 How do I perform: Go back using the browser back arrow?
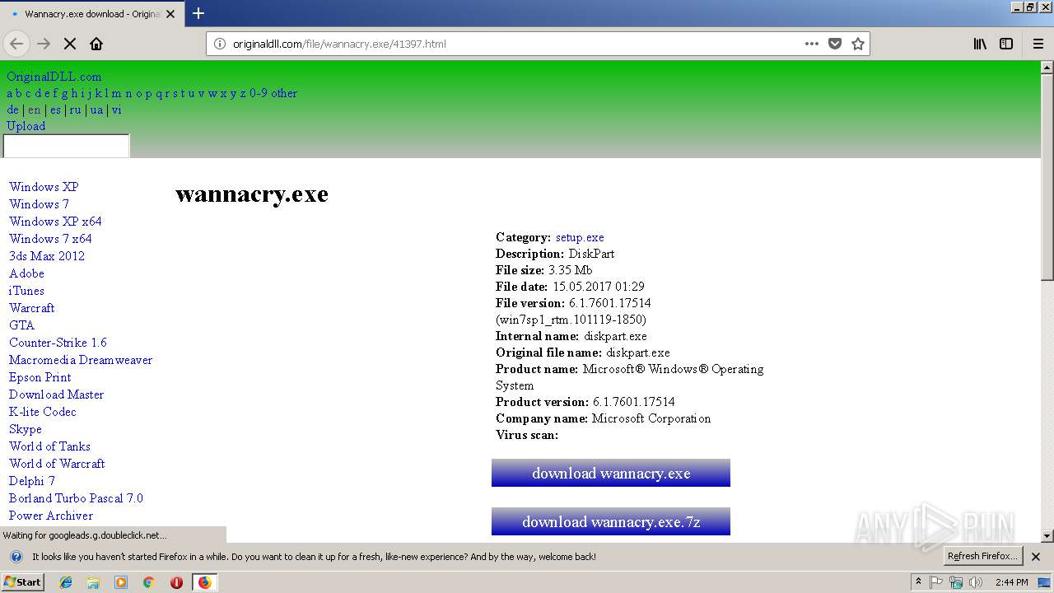17,44
